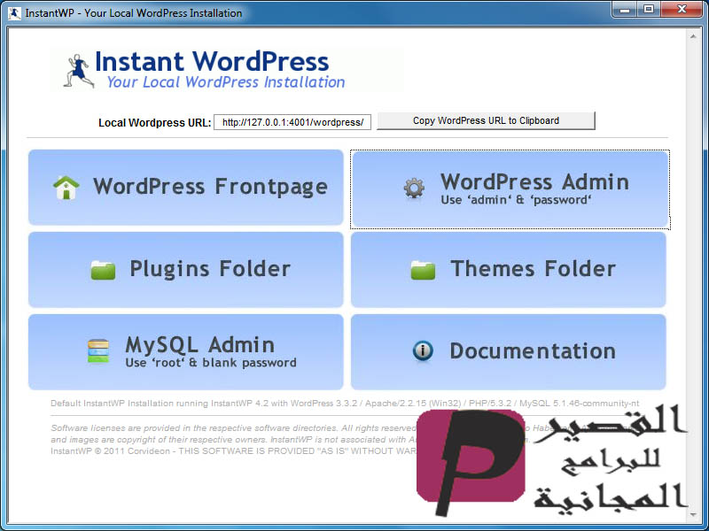Launch MySQL Admin label
The image size is (709, 531).
(200, 345)
